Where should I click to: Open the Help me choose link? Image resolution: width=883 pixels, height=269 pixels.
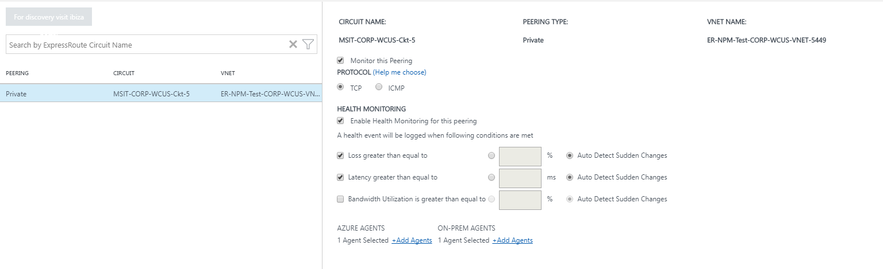coord(400,72)
